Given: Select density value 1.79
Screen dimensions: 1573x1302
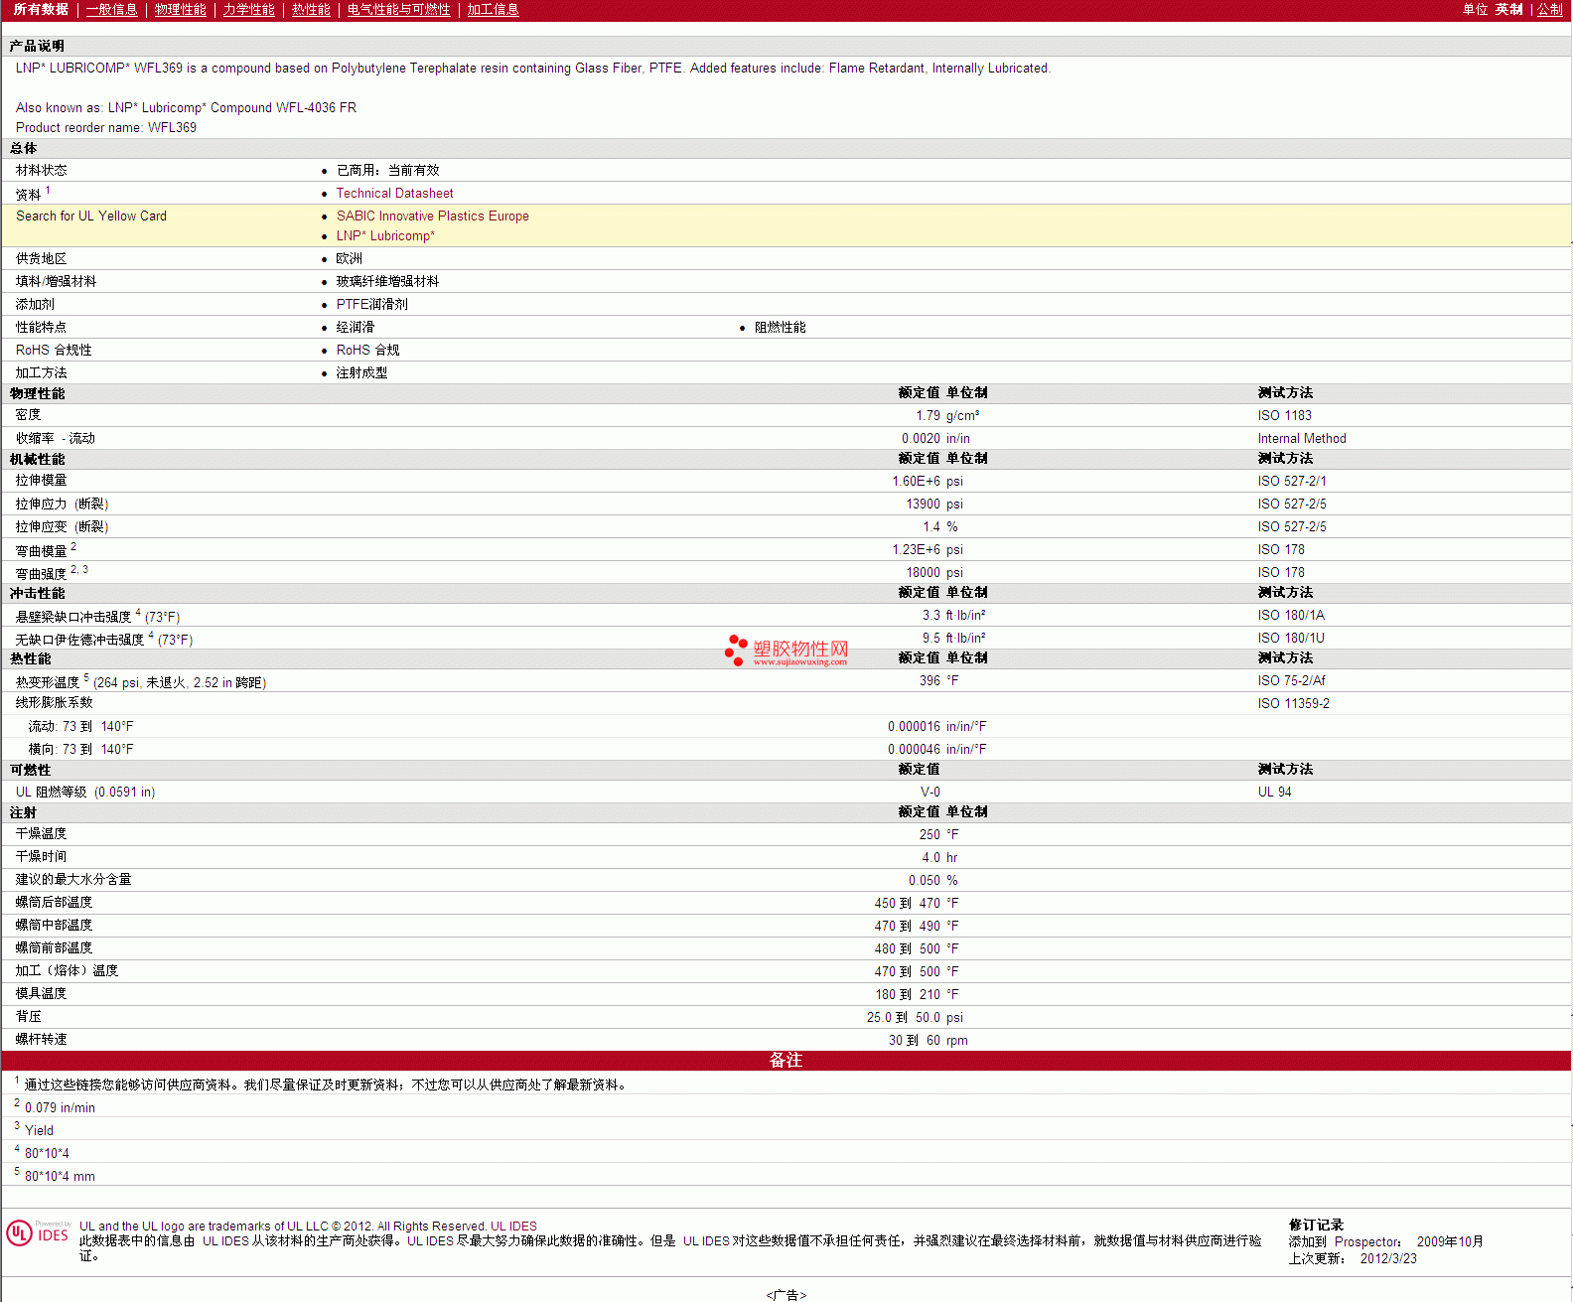Looking at the screenshot, I should tap(928, 416).
